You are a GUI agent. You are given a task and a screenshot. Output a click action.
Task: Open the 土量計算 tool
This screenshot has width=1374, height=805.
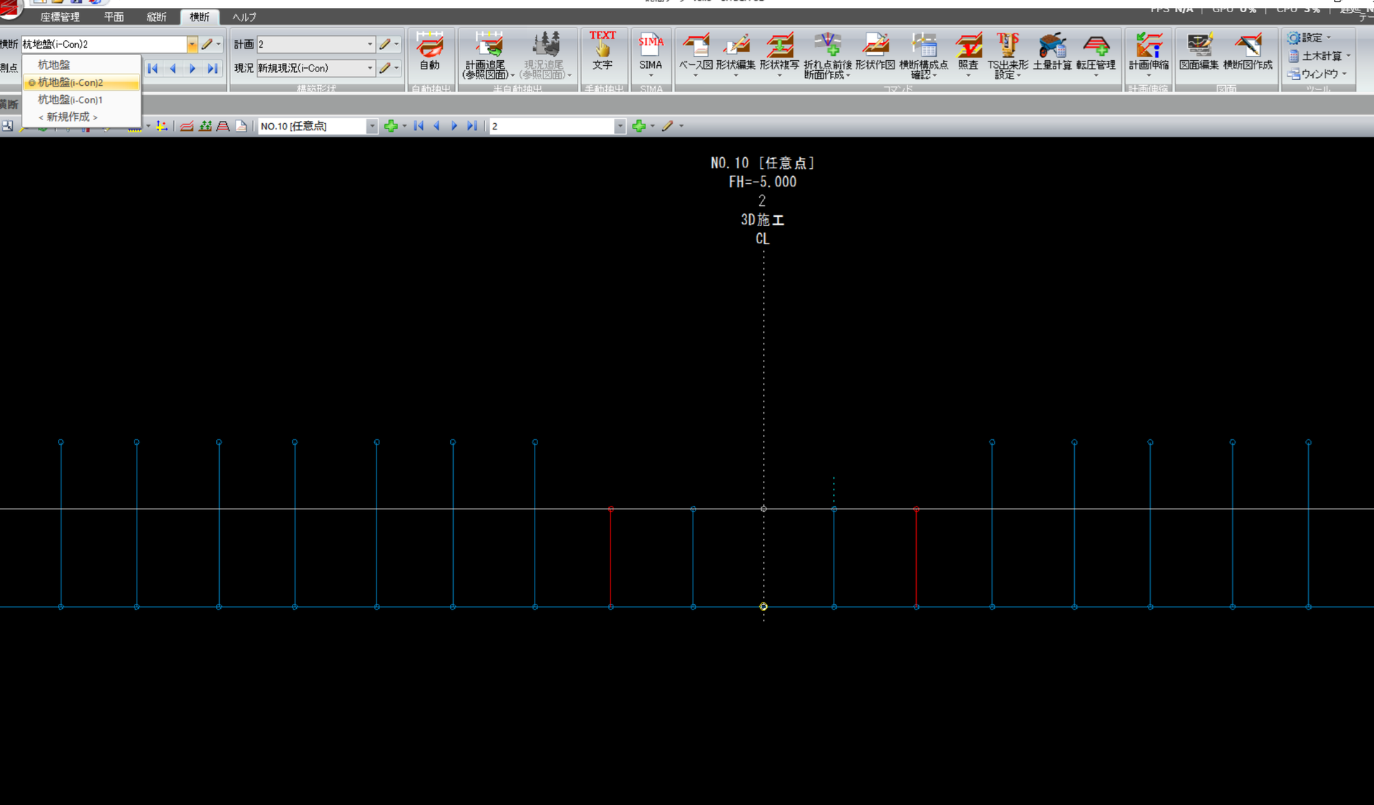click(1052, 52)
